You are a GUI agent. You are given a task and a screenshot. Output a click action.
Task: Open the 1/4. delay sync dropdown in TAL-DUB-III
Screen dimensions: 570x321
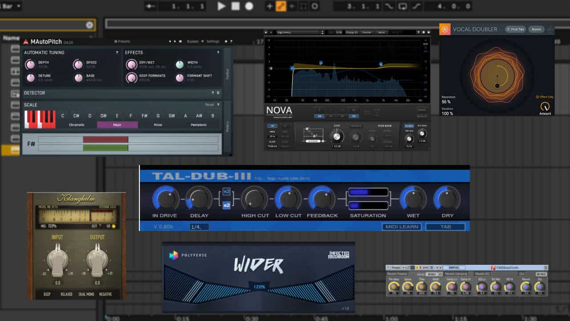point(199,227)
